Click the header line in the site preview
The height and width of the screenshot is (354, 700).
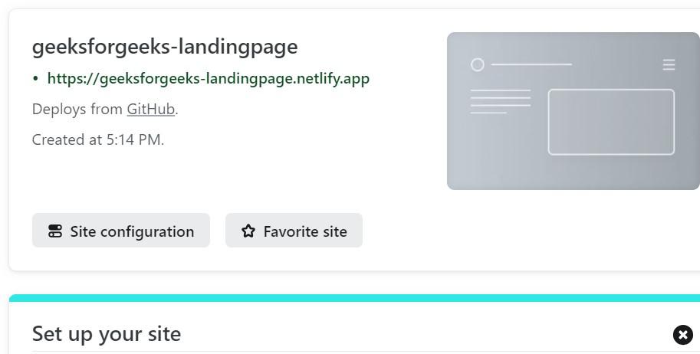[531, 65]
